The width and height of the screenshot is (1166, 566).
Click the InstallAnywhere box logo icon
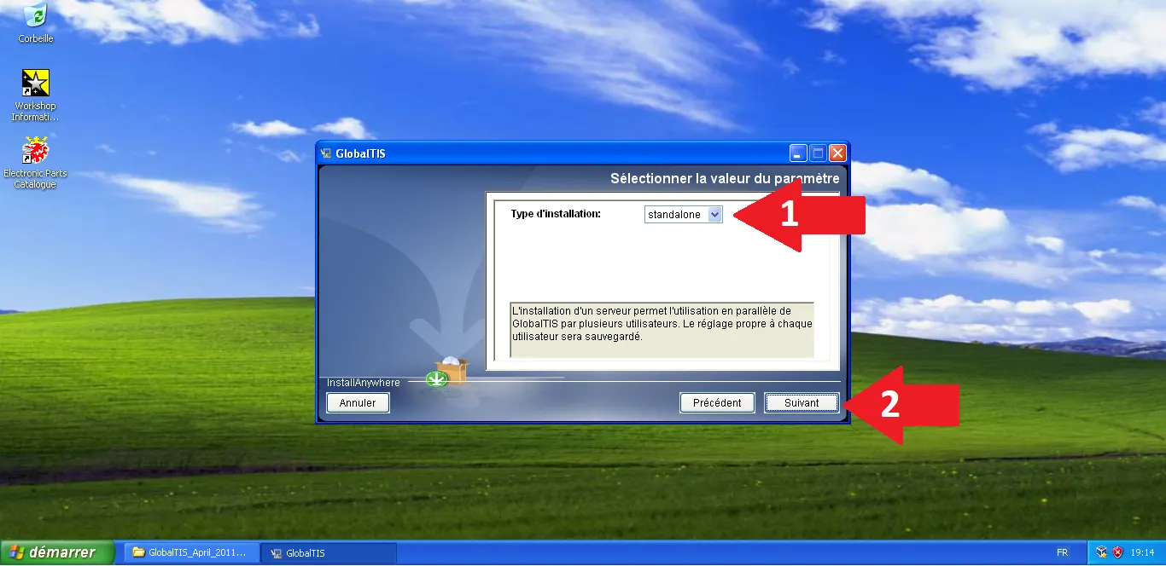[x=452, y=370]
